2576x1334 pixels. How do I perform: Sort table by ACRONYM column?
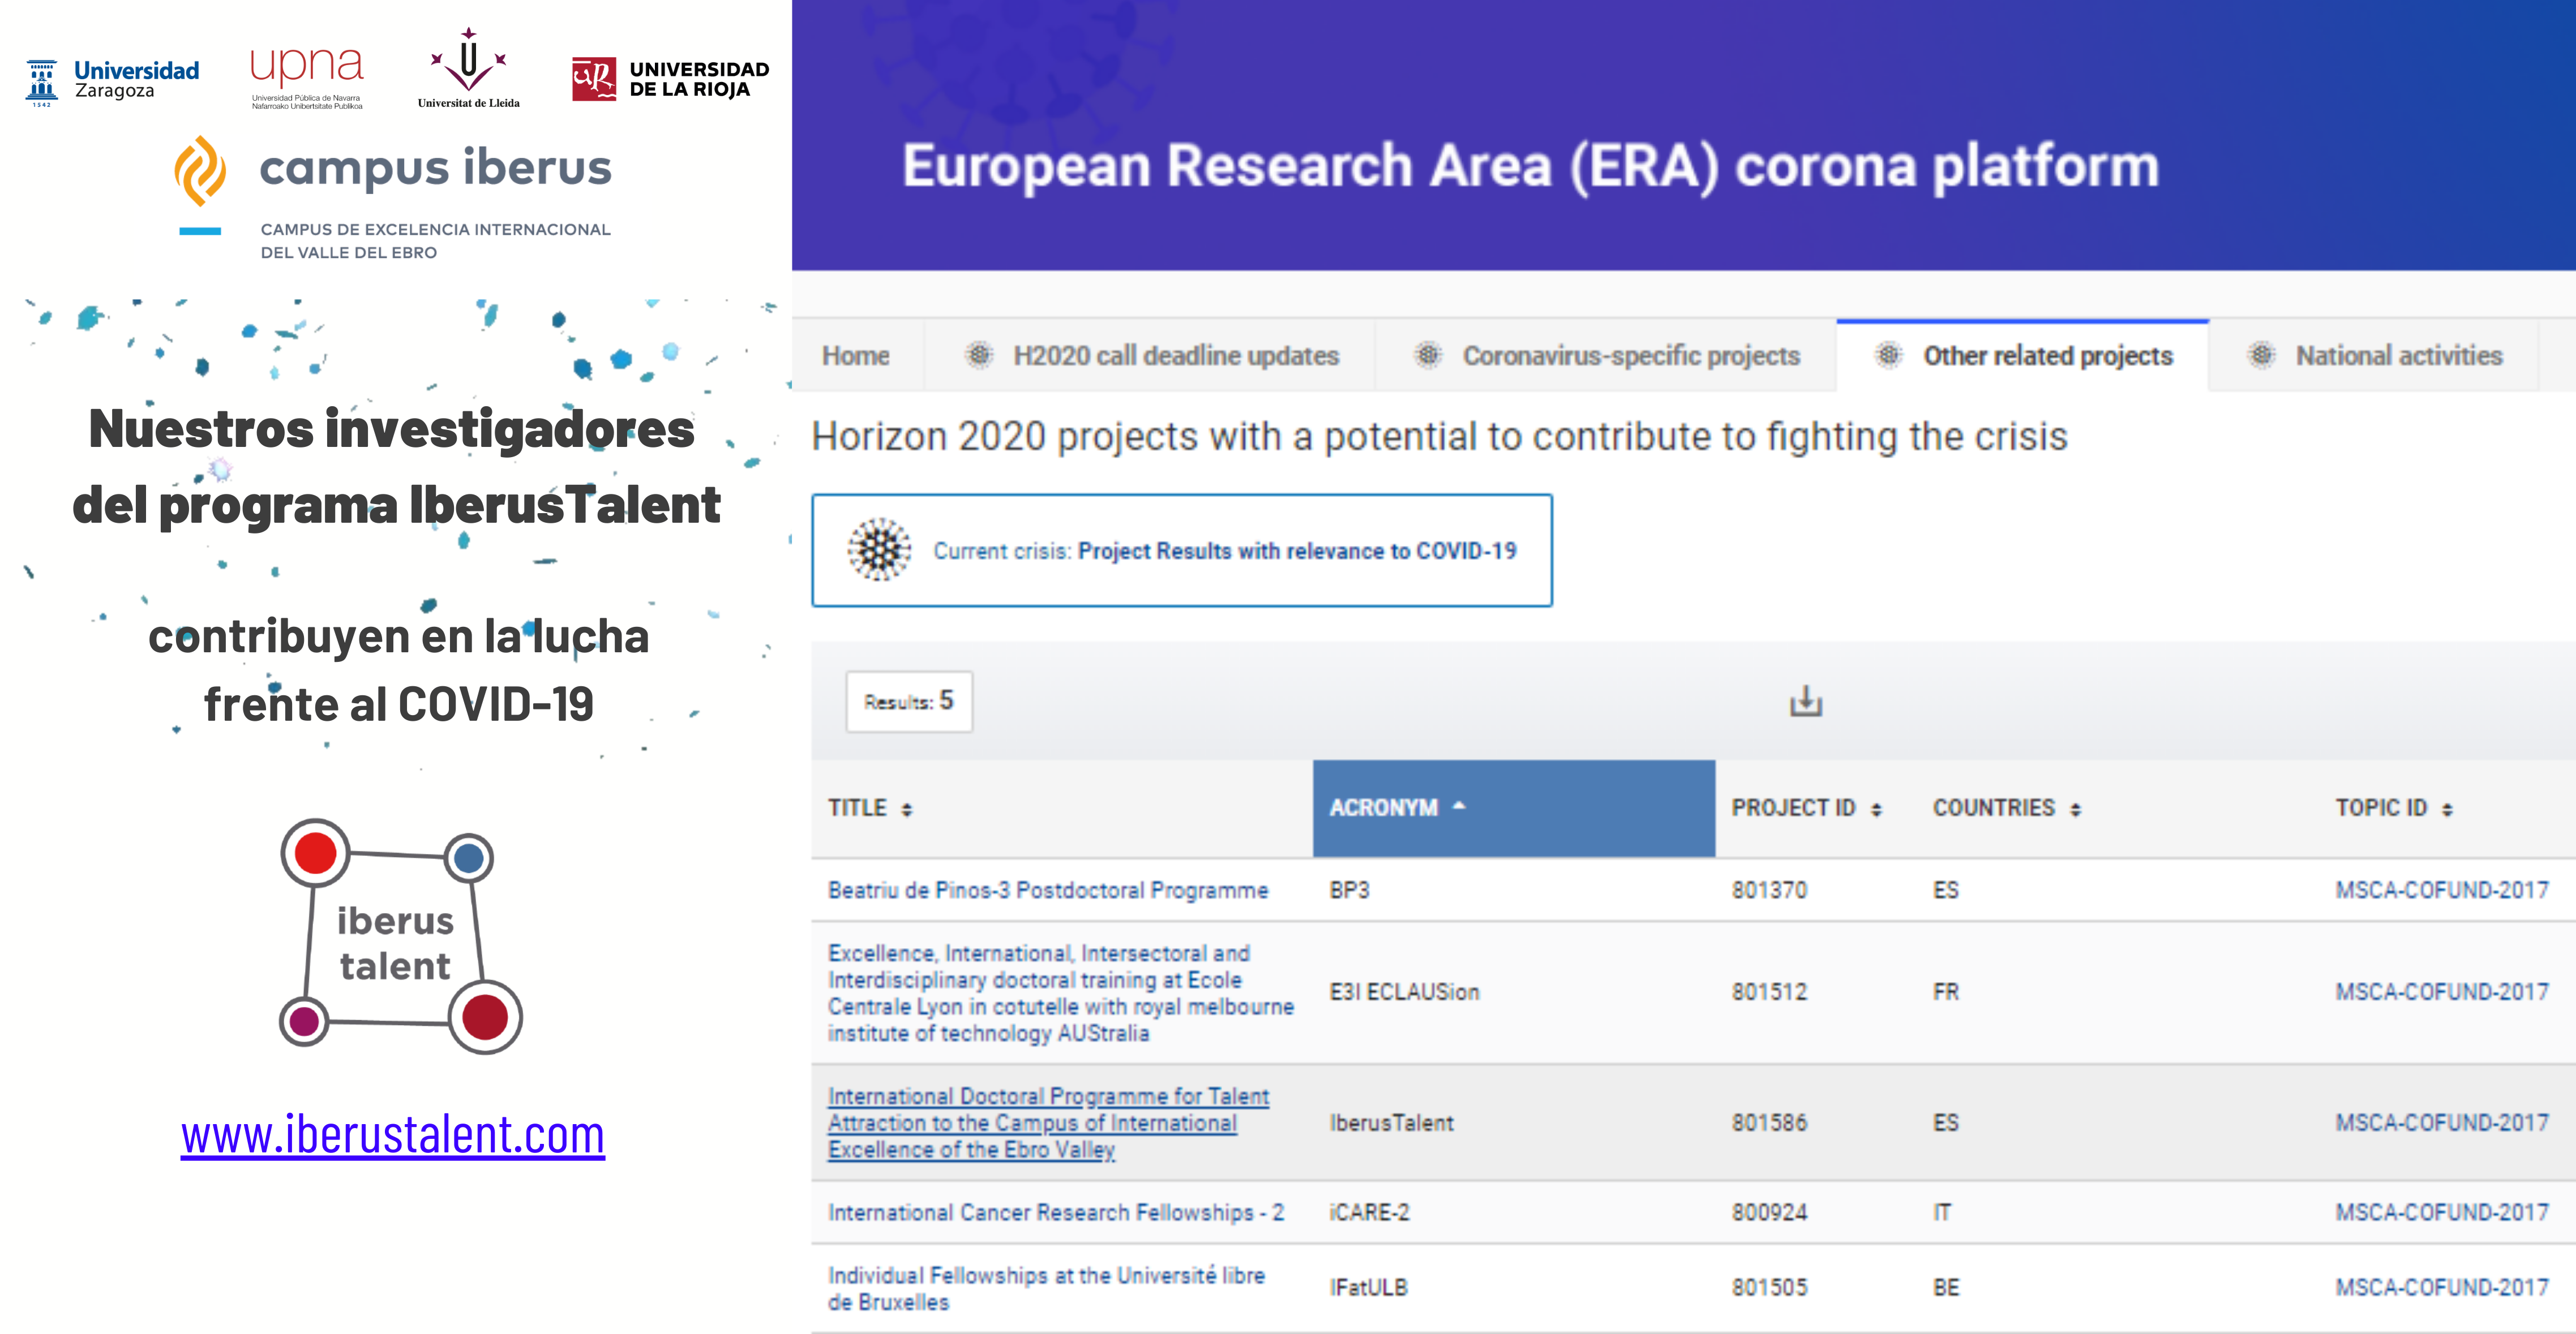pyautogui.click(x=1513, y=807)
